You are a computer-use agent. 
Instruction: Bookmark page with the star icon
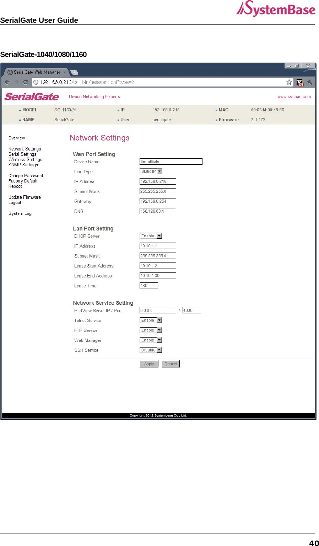pos(289,82)
